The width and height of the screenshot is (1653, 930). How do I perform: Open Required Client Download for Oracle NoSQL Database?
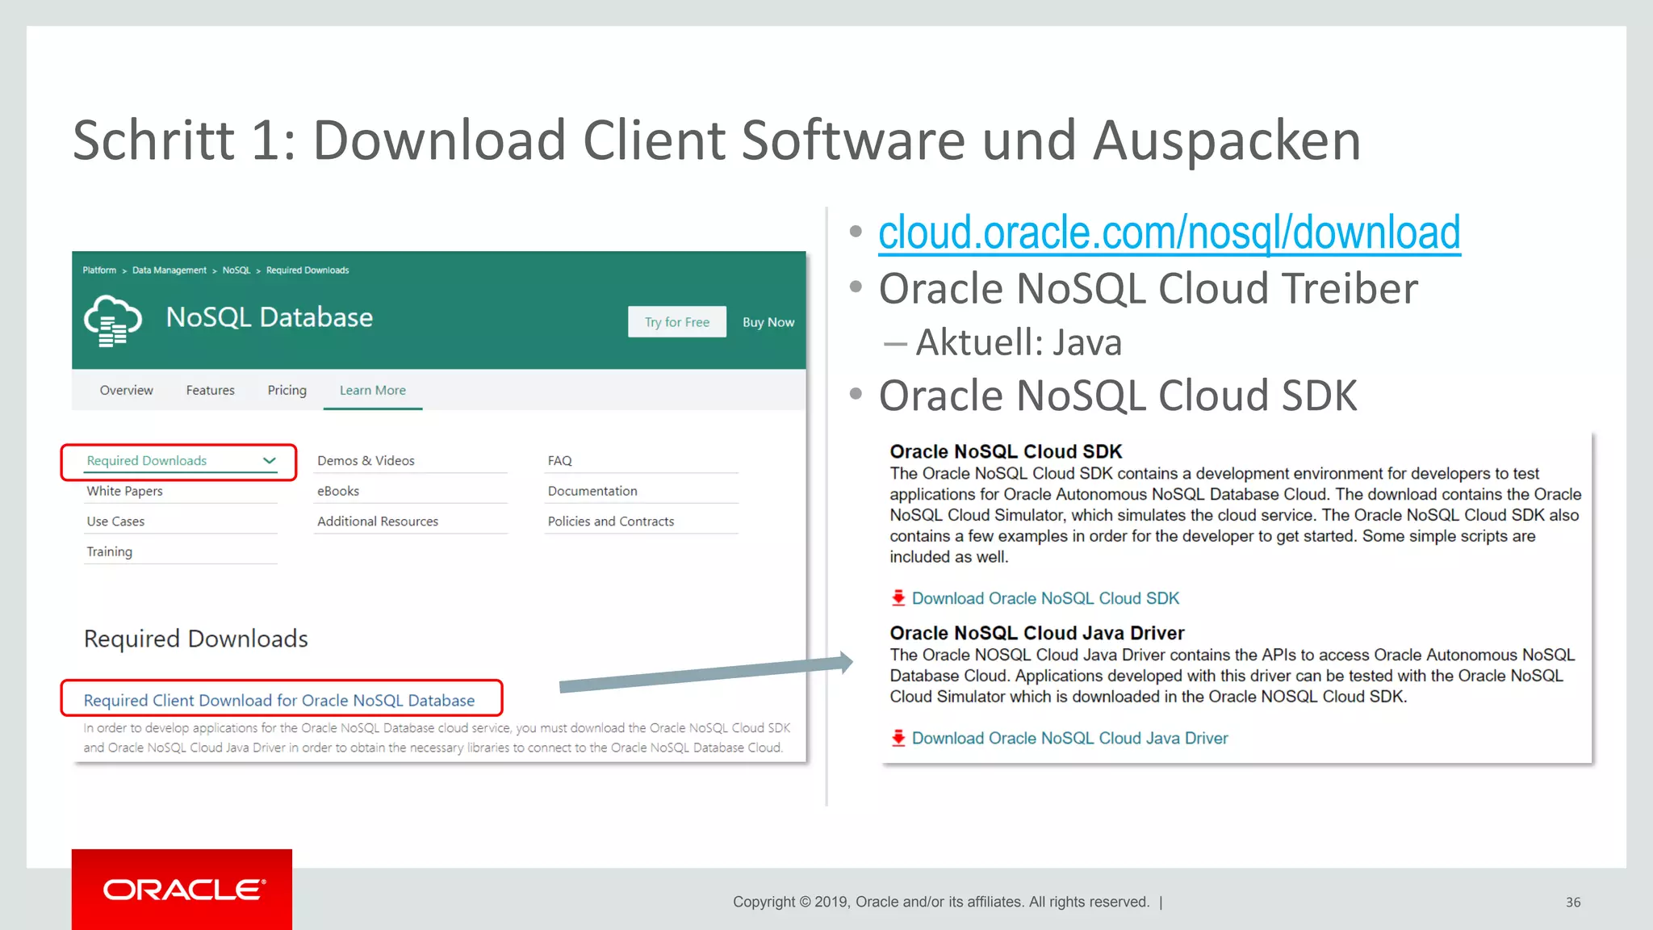point(279,700)
